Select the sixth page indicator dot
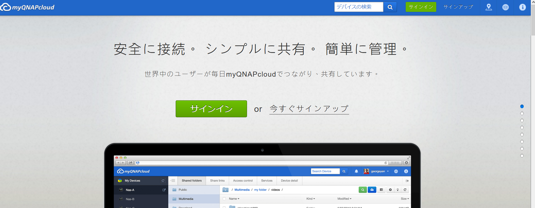 point(522,142)
